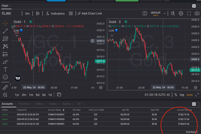201x134 pixels.
Task: Select the pattern drawing tool
Action: [5, 46]
